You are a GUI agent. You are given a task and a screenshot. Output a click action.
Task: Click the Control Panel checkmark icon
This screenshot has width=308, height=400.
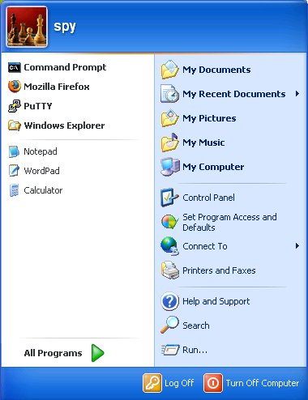pos(169,198)
